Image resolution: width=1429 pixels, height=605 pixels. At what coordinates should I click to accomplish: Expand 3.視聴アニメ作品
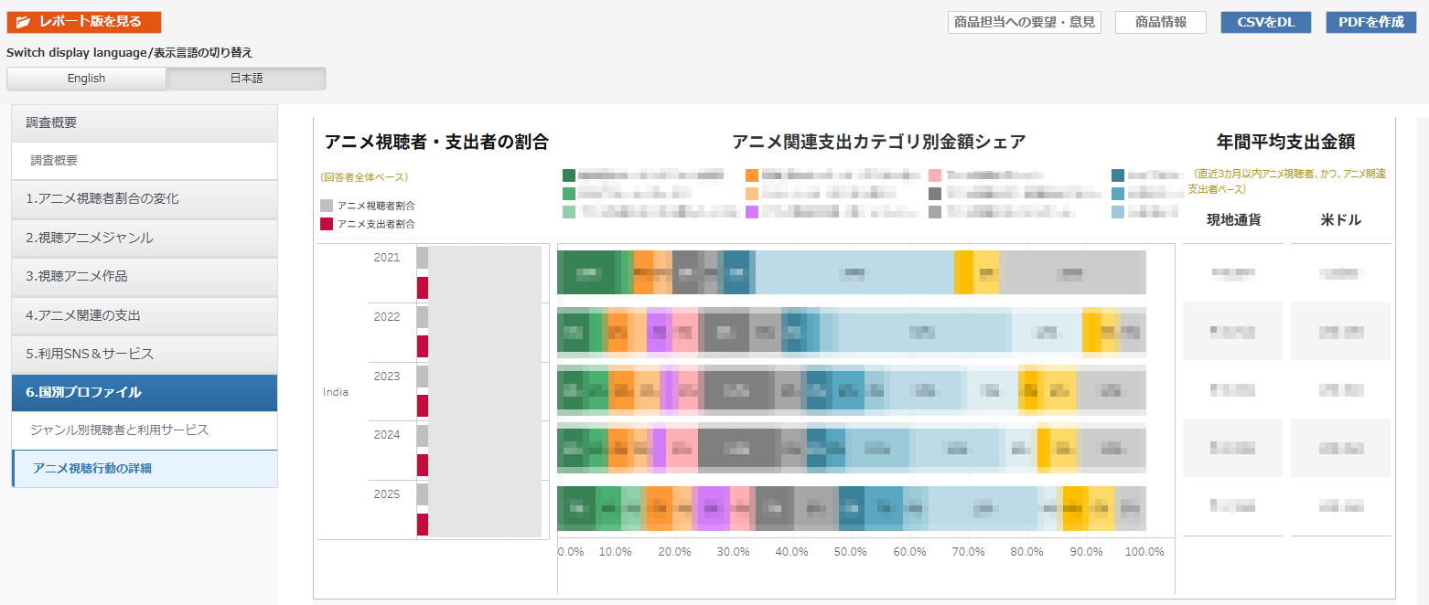coord(145,276)
